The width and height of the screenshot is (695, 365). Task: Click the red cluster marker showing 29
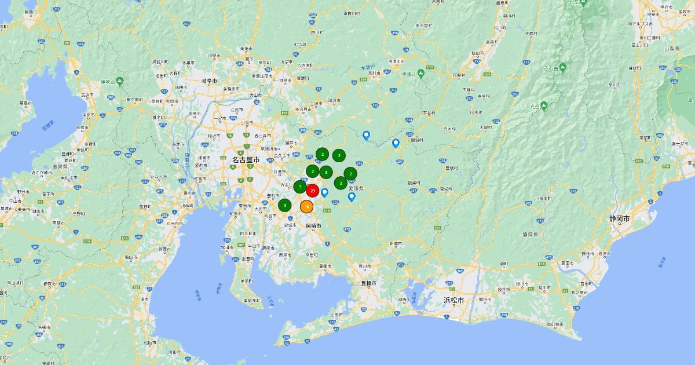click(x=313, y=191)
